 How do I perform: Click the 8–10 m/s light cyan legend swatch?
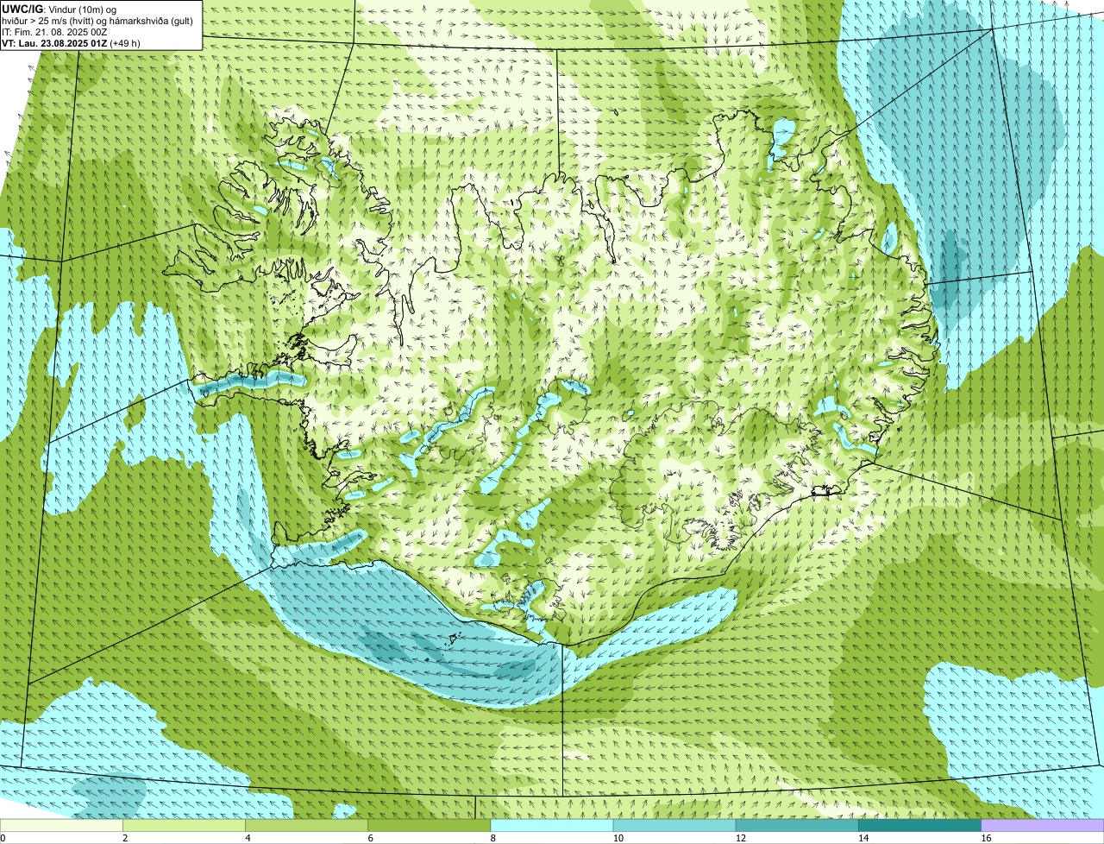(552, 825)
